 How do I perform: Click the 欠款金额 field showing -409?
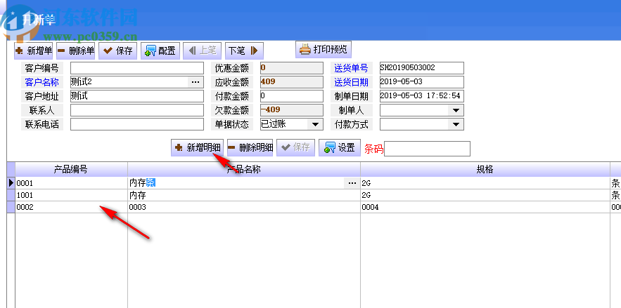click(292, 110)
